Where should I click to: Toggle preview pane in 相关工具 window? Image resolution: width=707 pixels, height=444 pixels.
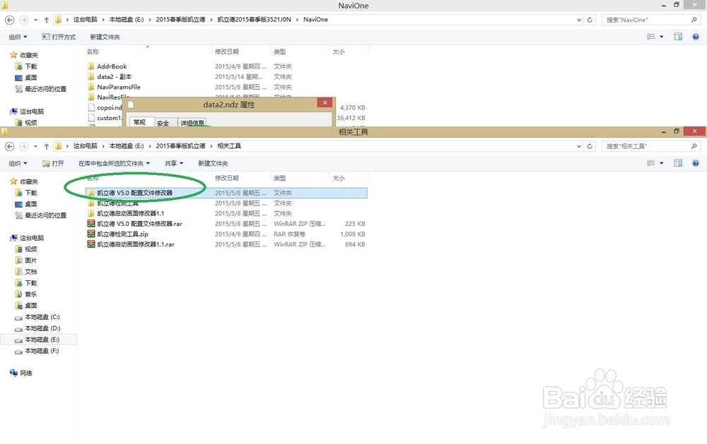[x=678, y=164]
